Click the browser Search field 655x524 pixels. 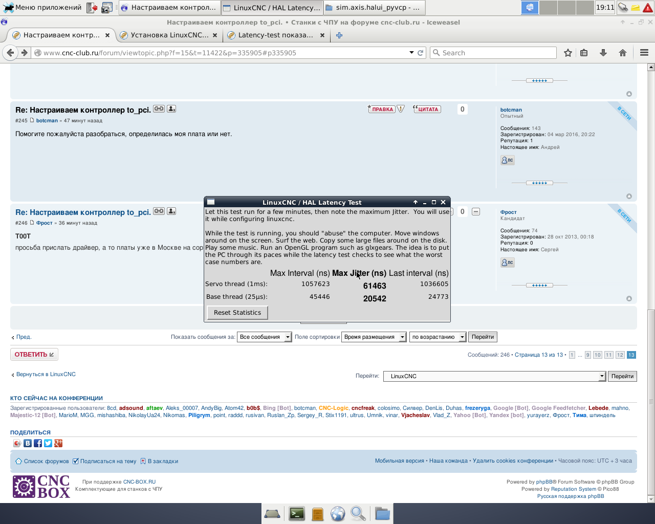493,53
